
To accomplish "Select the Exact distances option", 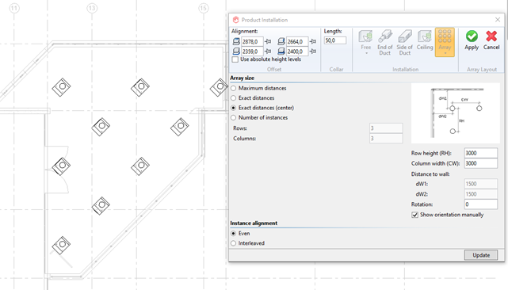I will click(x=233, y=97).
